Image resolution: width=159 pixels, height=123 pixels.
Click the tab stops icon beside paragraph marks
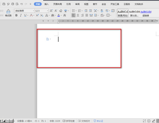tap(113, 11)
